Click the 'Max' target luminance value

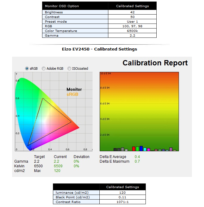37,171
